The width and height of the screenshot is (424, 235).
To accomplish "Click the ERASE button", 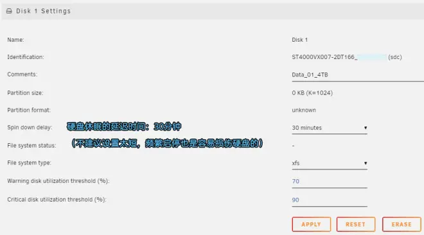I will [402, 224].
